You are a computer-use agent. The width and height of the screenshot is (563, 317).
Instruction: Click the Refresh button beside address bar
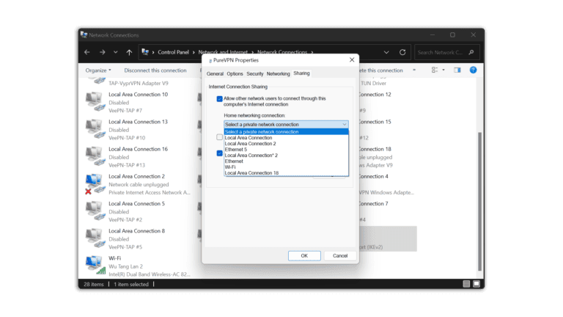[402, 53]
